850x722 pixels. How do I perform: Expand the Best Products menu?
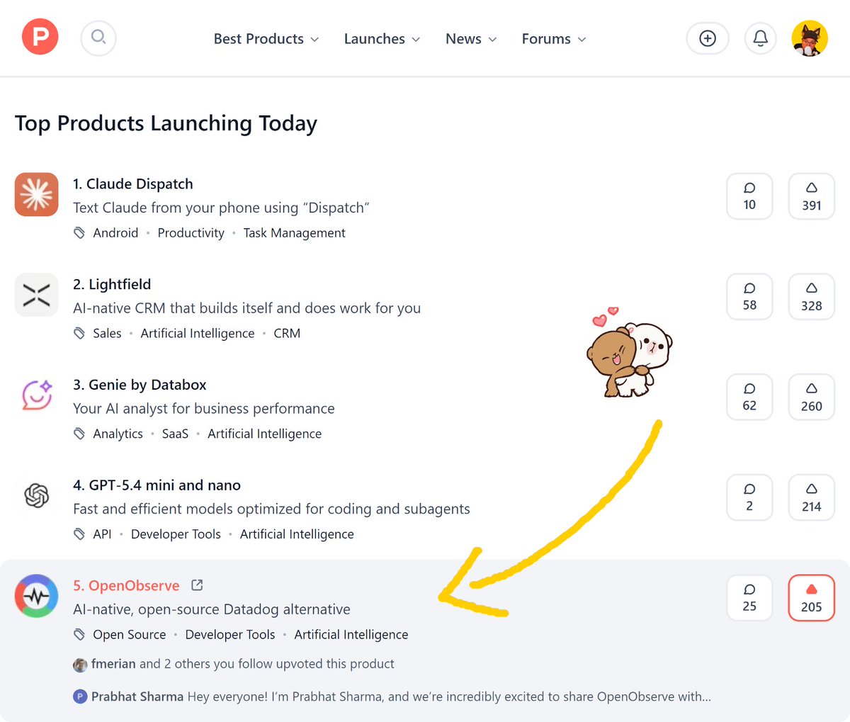click(x=266, y=39)
